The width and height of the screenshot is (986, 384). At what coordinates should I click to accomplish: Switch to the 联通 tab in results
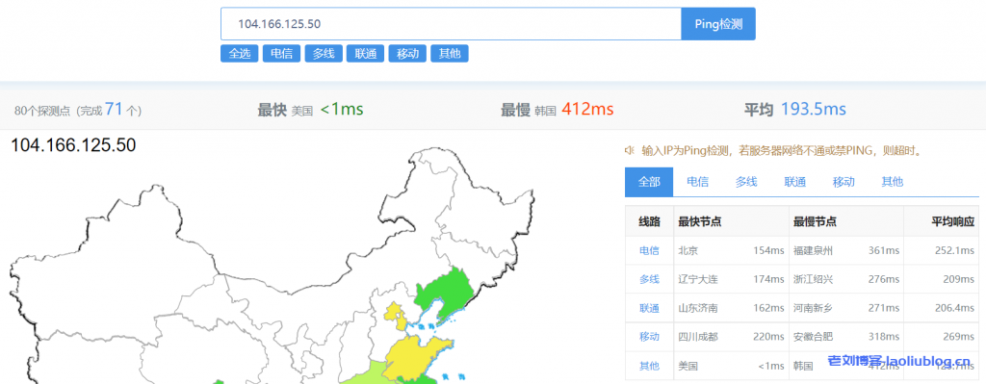pos(794,182)
